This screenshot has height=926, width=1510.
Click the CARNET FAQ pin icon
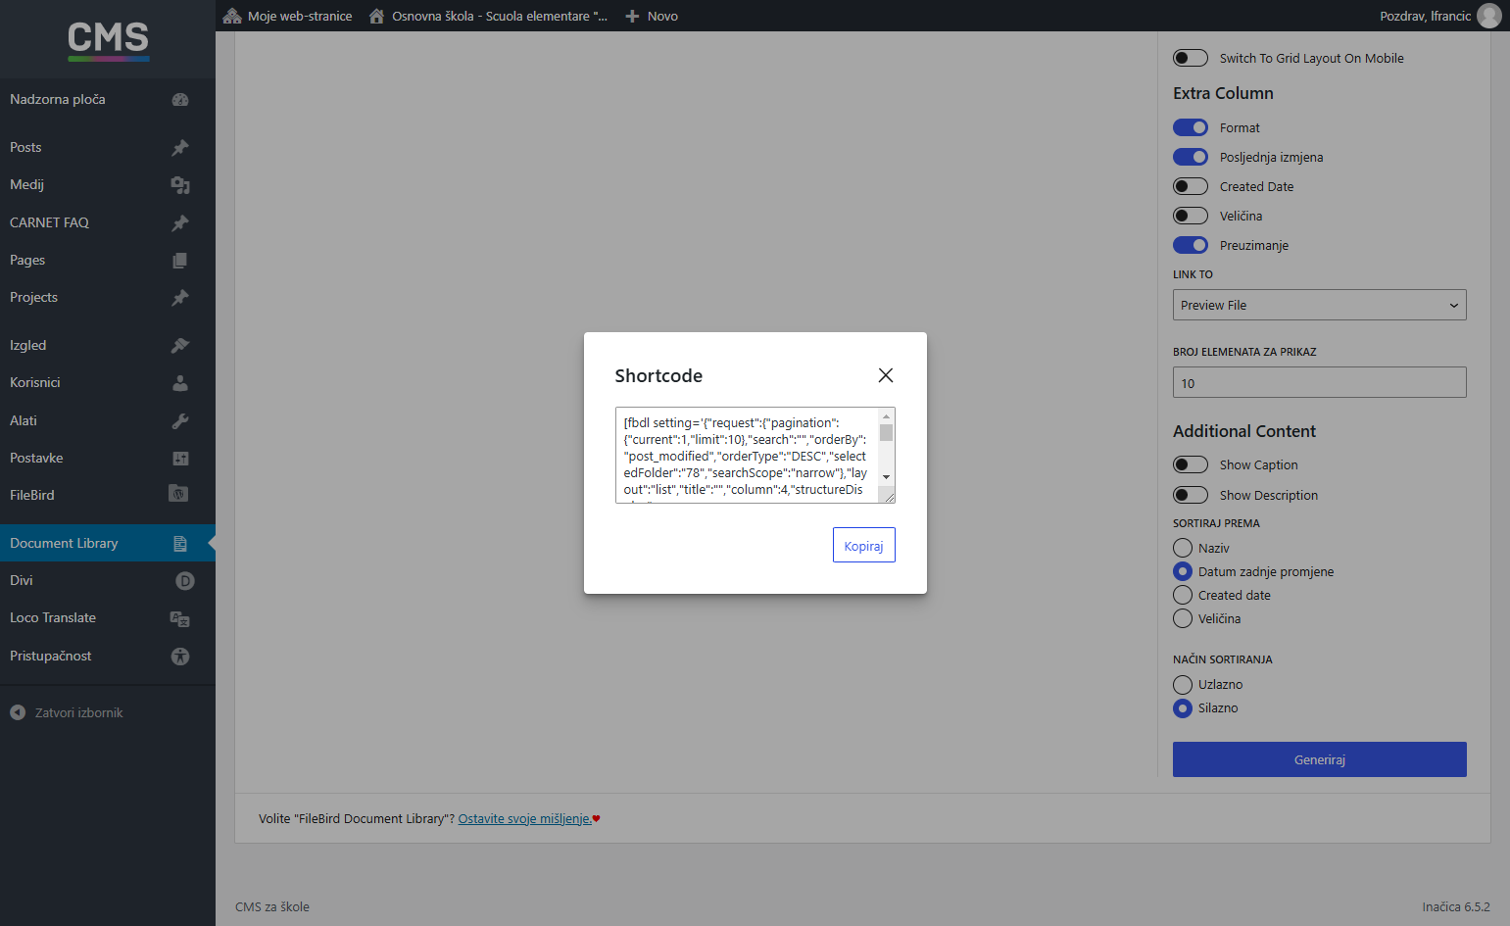point(180,222)
